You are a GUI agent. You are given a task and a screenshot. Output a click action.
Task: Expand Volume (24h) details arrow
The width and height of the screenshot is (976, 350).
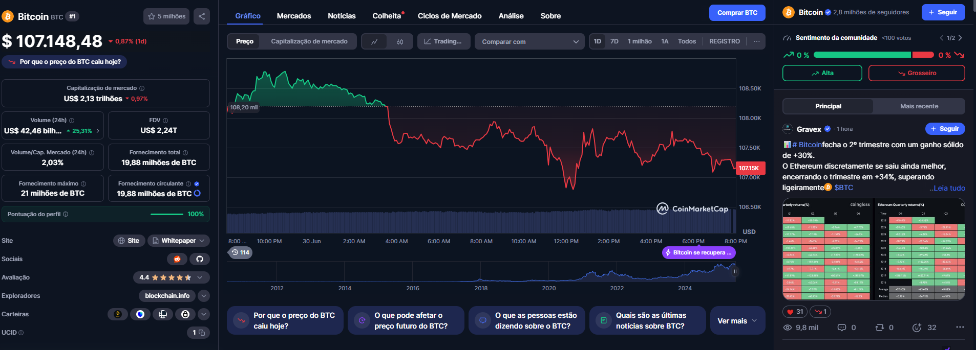(x=98, y=131)
